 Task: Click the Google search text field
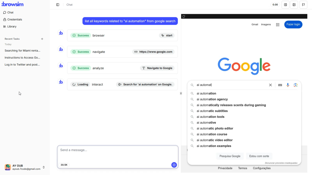(231, 85)
